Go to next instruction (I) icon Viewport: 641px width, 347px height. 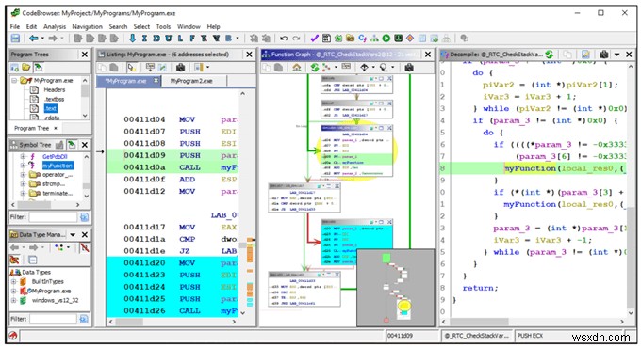tap(144, 39)
